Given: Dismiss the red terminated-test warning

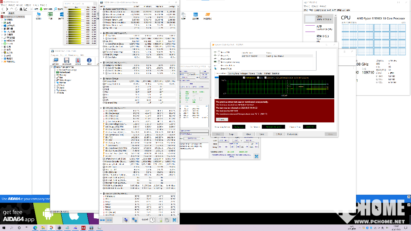Looking at the screenshot, I should [222, 120].
